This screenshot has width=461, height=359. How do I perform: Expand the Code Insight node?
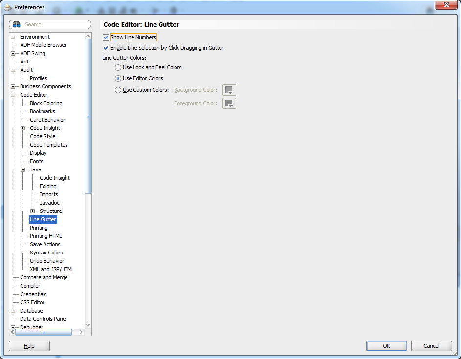tap(22, 128)
